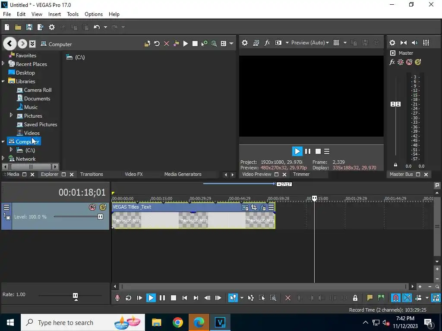Image resolution: width=442 pixels, height=331 pixels.
Task: Click the red delete X in Explorer toolbar
Action: tap(166, 44)
